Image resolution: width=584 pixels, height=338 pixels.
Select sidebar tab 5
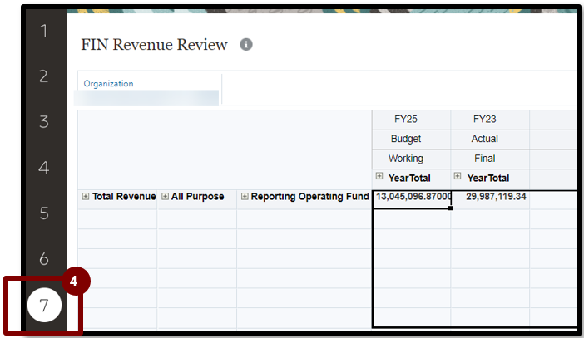click(44, 213)
